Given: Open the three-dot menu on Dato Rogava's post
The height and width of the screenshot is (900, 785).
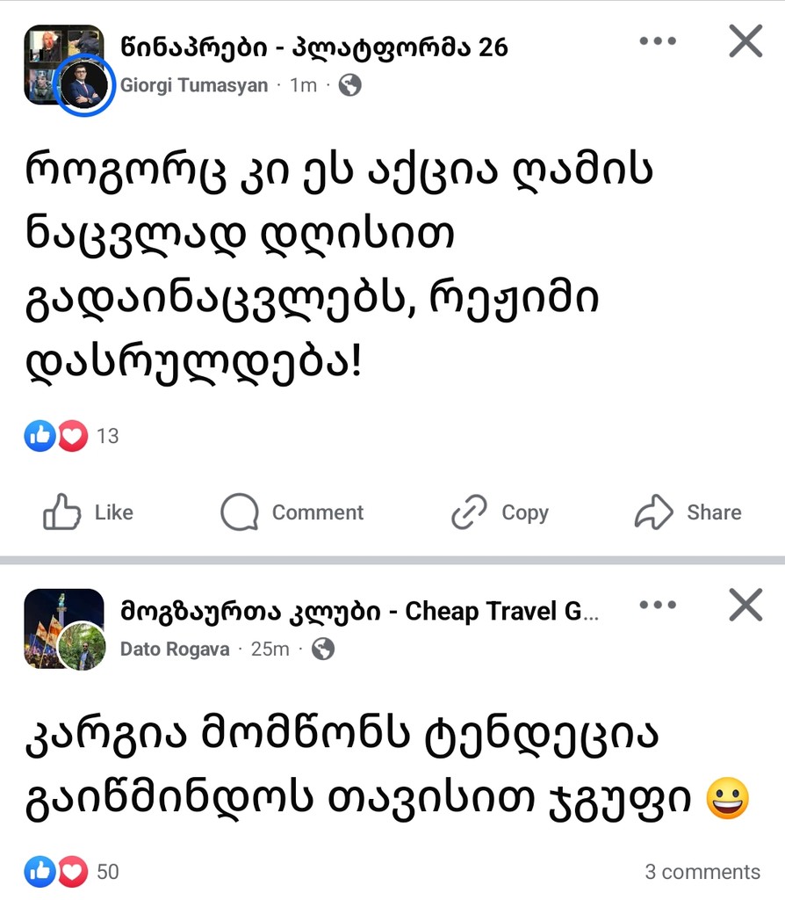Looking at the screenshot, I should tap(657, 605).
